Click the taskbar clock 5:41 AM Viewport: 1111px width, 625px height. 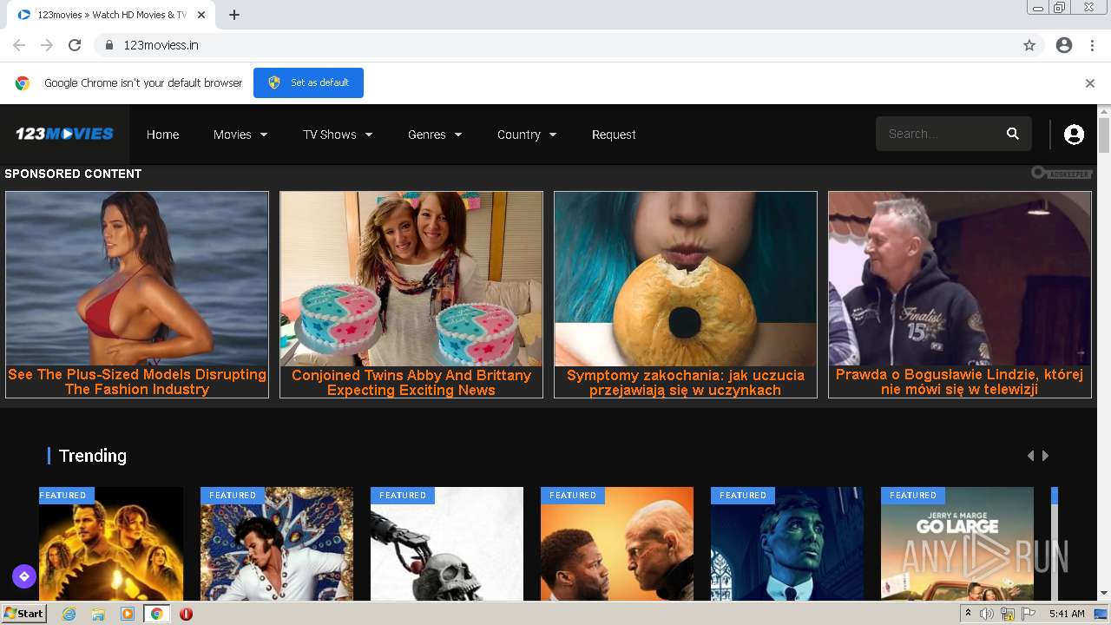(1067, 614)
